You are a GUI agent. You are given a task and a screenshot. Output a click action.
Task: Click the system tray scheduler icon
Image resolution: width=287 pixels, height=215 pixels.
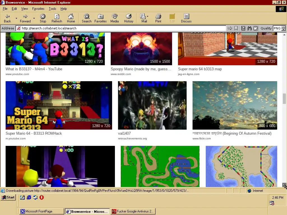272,203
